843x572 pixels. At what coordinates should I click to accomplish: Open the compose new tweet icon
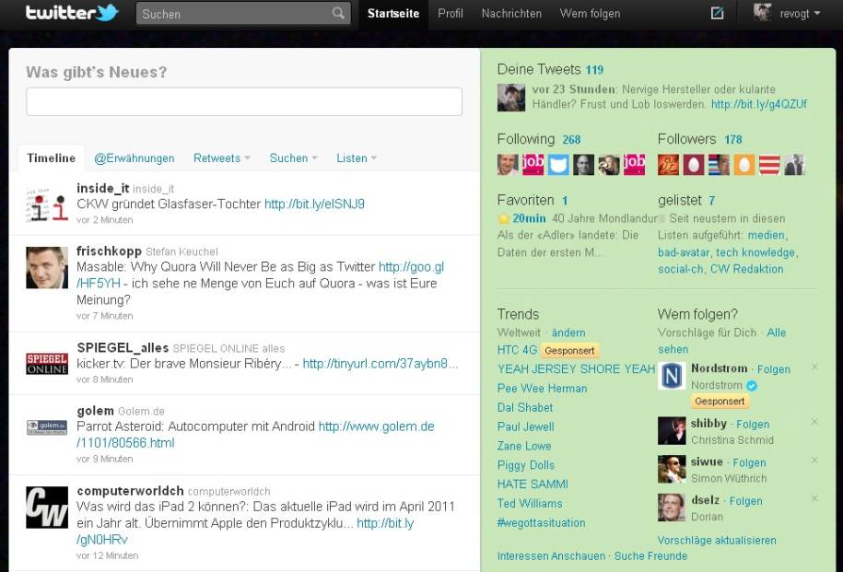(x=717, y=13)
